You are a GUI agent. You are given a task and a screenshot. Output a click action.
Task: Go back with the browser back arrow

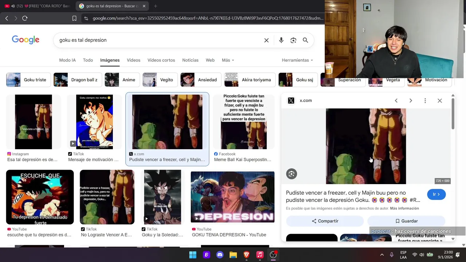[7, 18]
